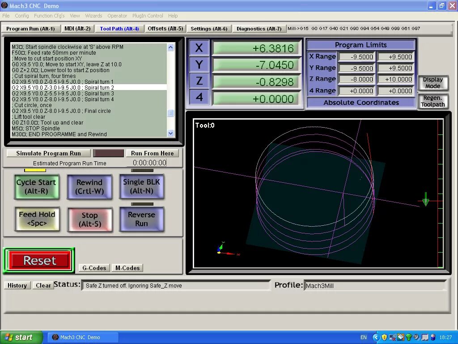The width and height of the screenshot is (458, 344).
Task: Open the Config menu
Action: coord(22,16)
